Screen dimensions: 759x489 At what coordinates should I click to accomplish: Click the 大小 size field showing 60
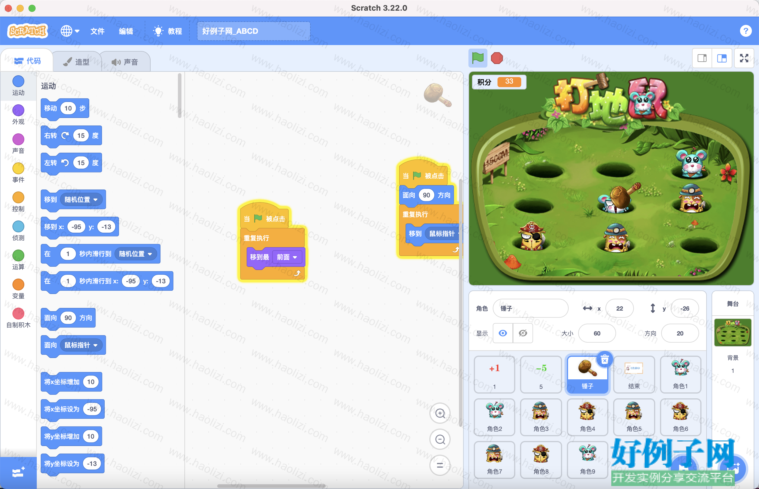click(597, 333)
